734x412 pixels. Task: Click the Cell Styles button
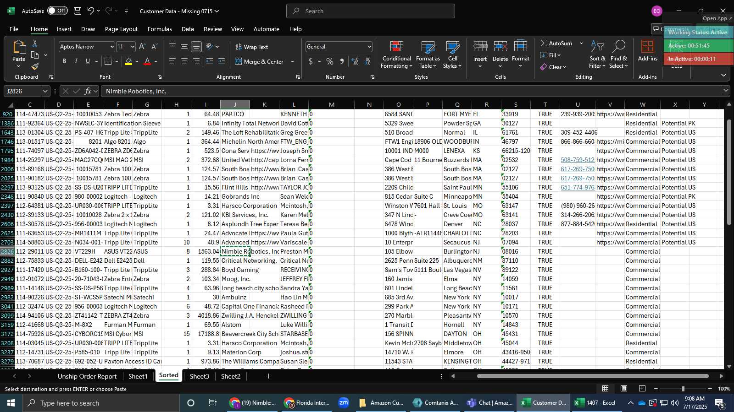[x=452, y=55]
